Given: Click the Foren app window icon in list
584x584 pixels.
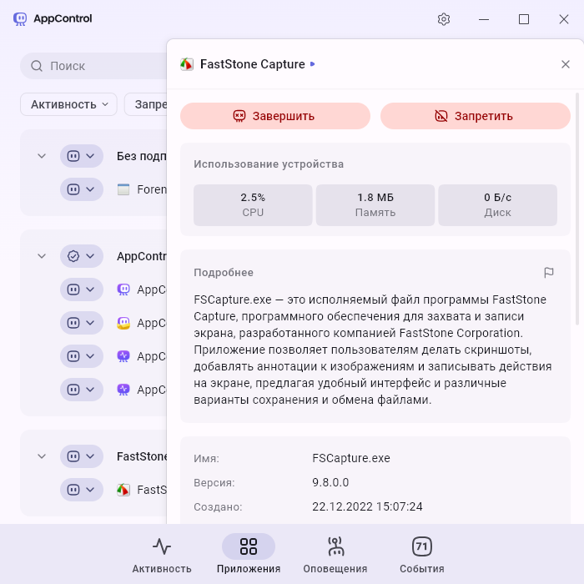Looking at the screenshot, I should 123,189.
